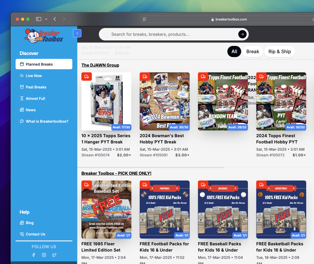Open the Instagram follow icon

[x=44, y=255]
